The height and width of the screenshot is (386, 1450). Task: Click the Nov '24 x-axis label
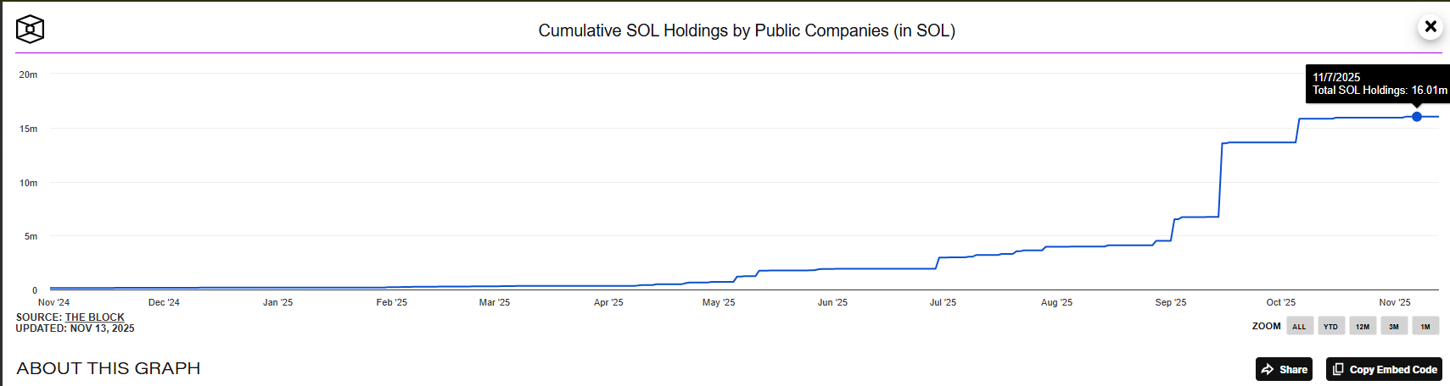pos(54,302)
